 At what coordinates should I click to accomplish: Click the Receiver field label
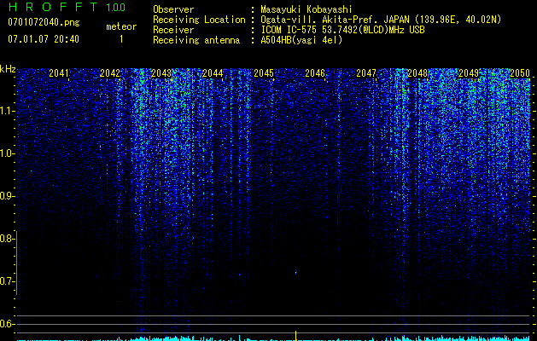point(173,30)
